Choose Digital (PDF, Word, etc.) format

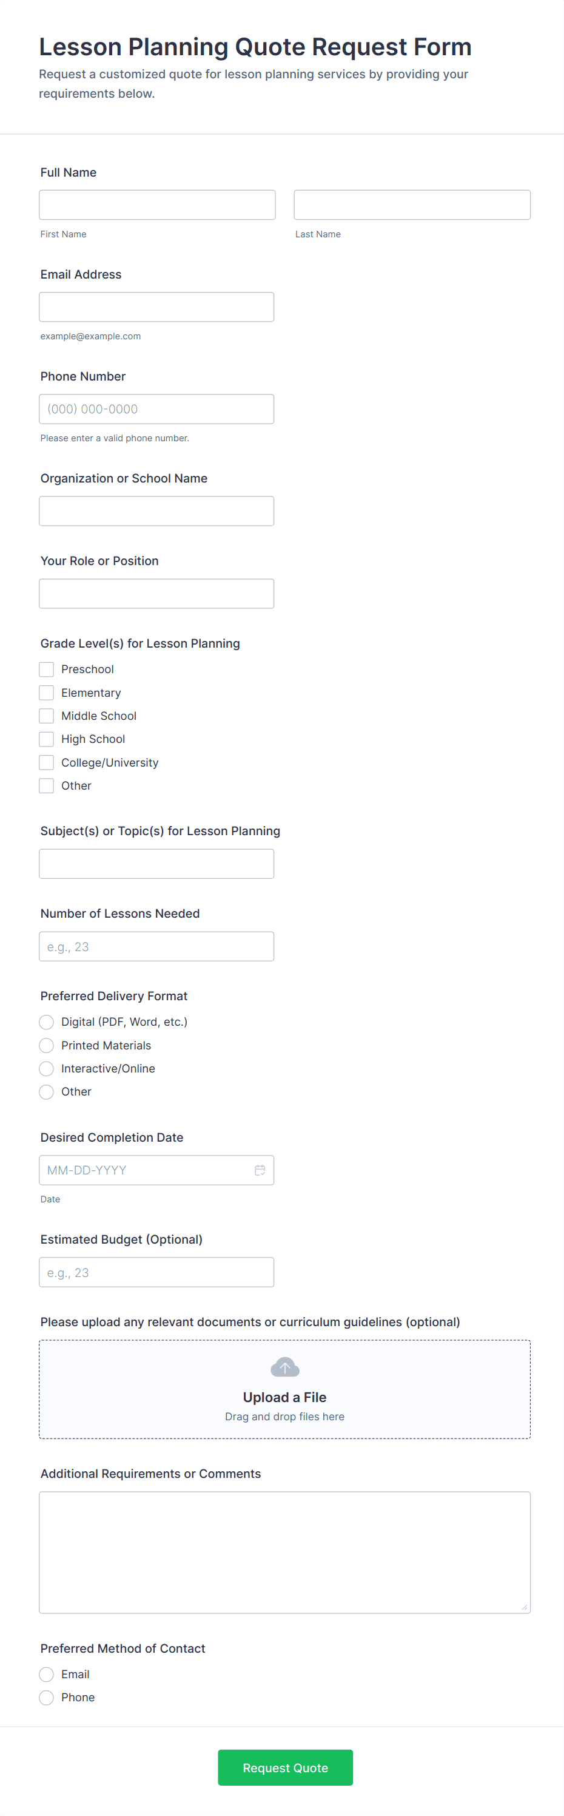click(47, 1022)
